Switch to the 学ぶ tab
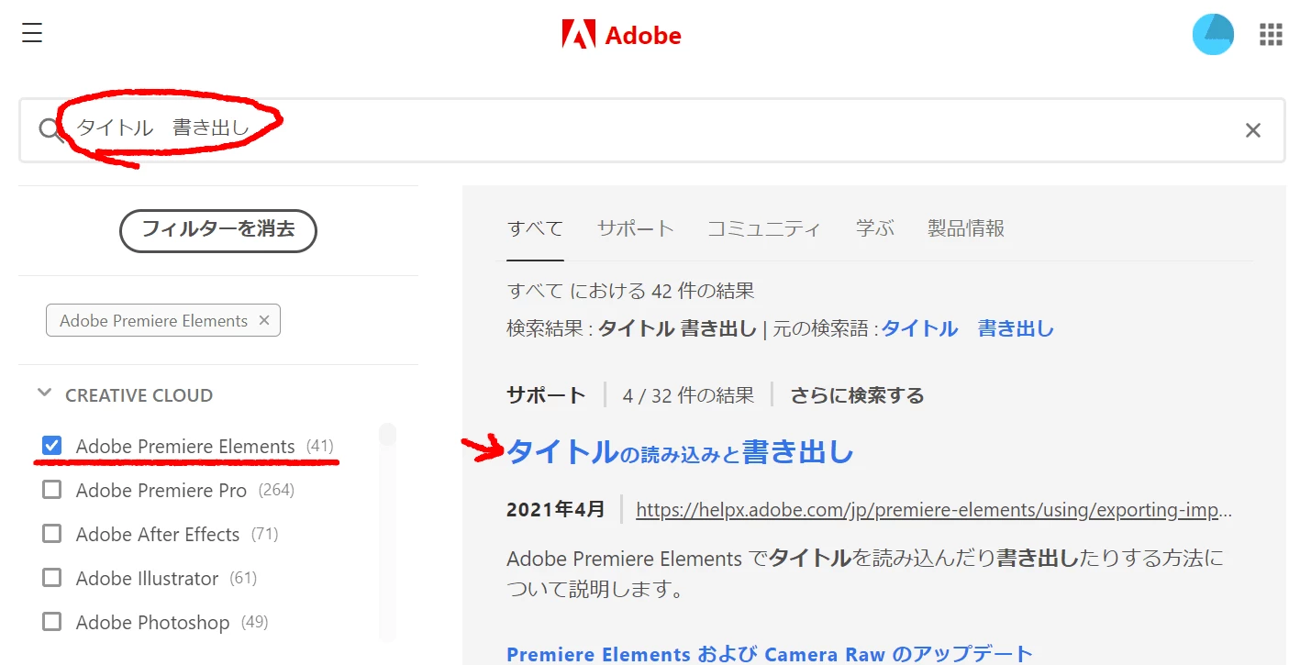This screenshot has height=665, width=1300. [x=874, y=228]
